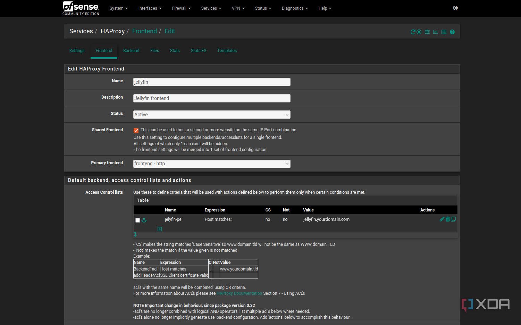521x325 pixels.
Task: Click the stop service icon
Action: 419,32
